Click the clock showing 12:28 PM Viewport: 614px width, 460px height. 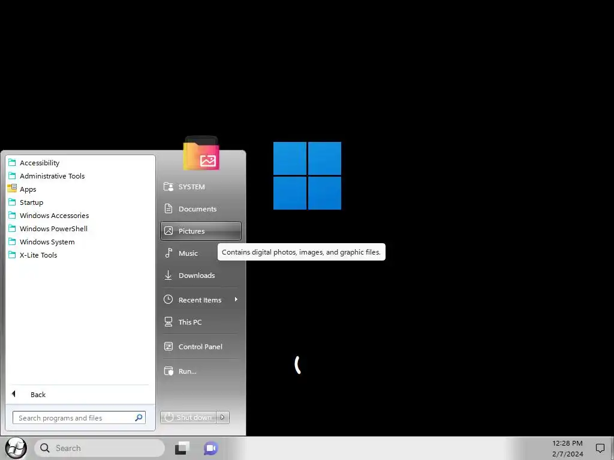pos(567,443)
